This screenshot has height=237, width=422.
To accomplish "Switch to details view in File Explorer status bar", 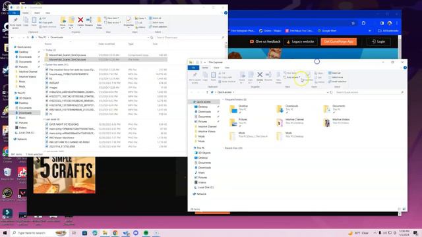I will [x=400, y=209].
